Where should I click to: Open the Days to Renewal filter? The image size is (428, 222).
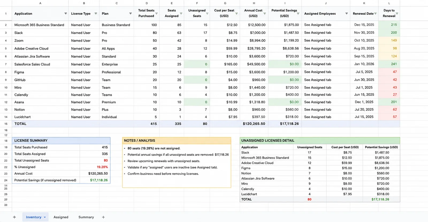397,14
